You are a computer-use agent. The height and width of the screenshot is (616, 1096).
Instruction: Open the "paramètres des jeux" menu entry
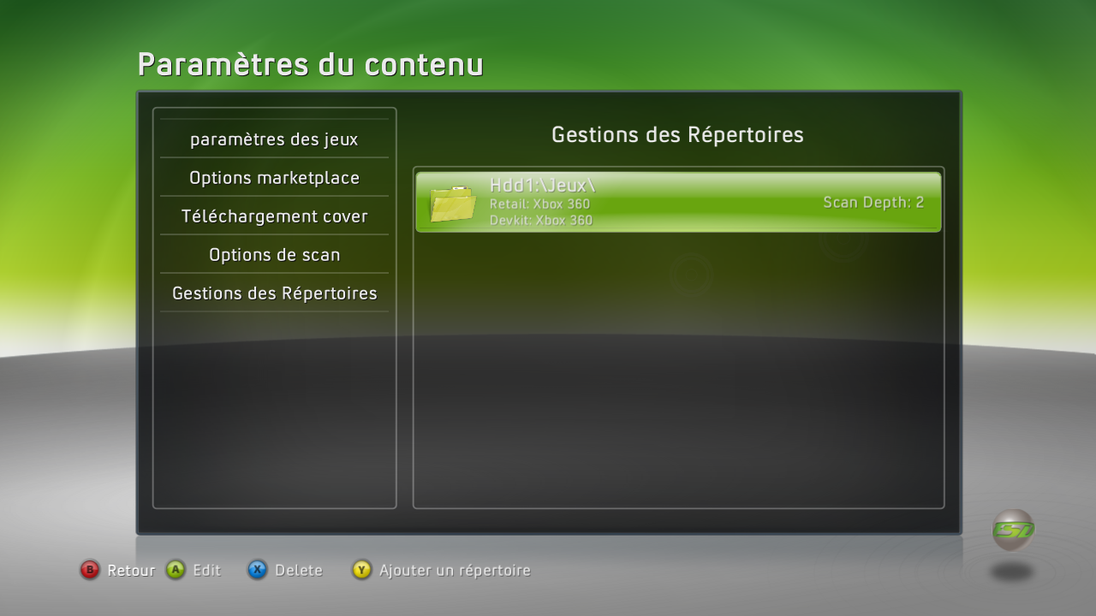[274, 139]
